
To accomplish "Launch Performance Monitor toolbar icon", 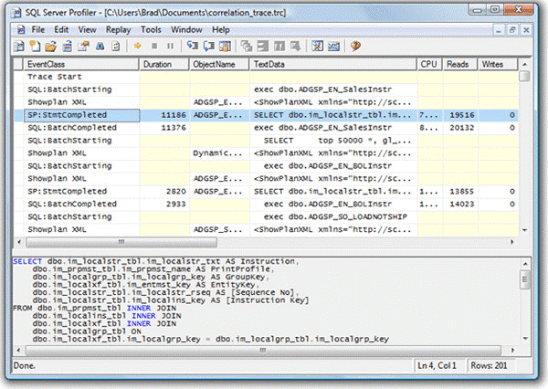I will tap(333, 46).
